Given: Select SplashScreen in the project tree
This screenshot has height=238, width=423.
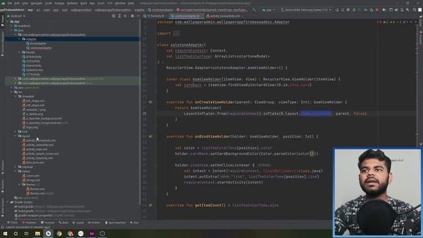Looking at the screenshot, I should 34,70.
